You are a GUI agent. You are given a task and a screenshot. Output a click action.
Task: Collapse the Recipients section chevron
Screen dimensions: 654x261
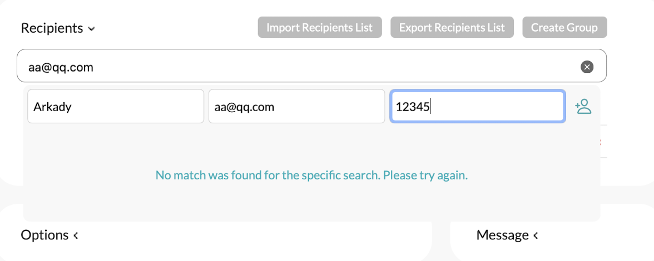(x=91, y=29)
